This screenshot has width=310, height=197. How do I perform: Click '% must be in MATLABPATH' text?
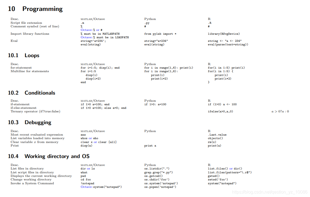[x=100, y=34]
